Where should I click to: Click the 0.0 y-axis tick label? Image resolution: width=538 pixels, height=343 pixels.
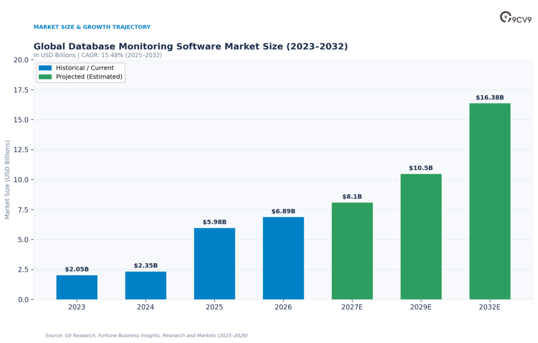pyautogui.click(x=23, y=300)
